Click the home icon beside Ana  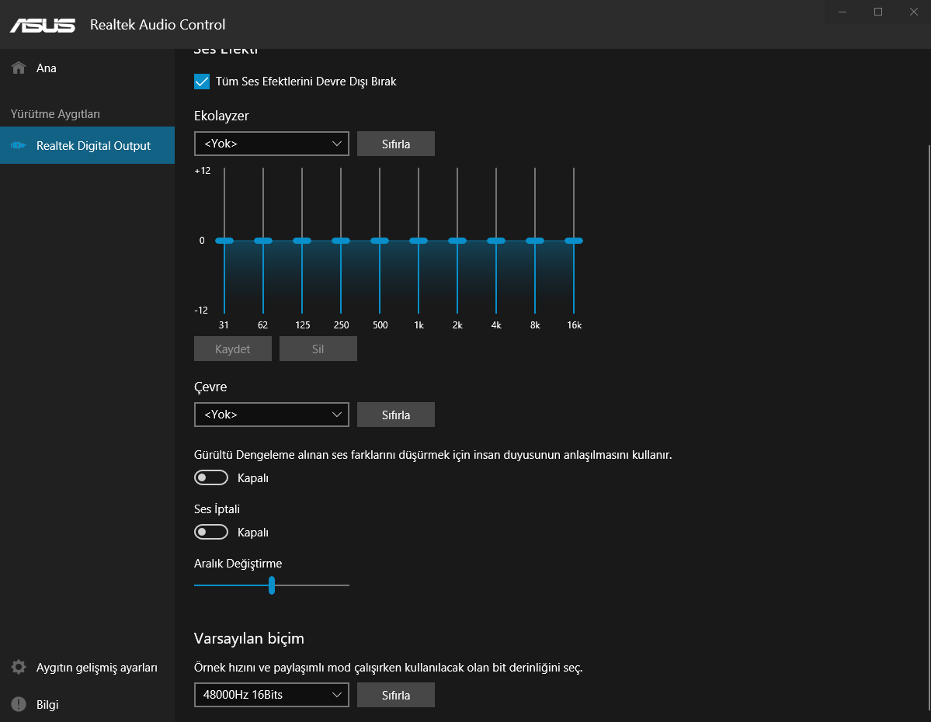click(19, 68)
